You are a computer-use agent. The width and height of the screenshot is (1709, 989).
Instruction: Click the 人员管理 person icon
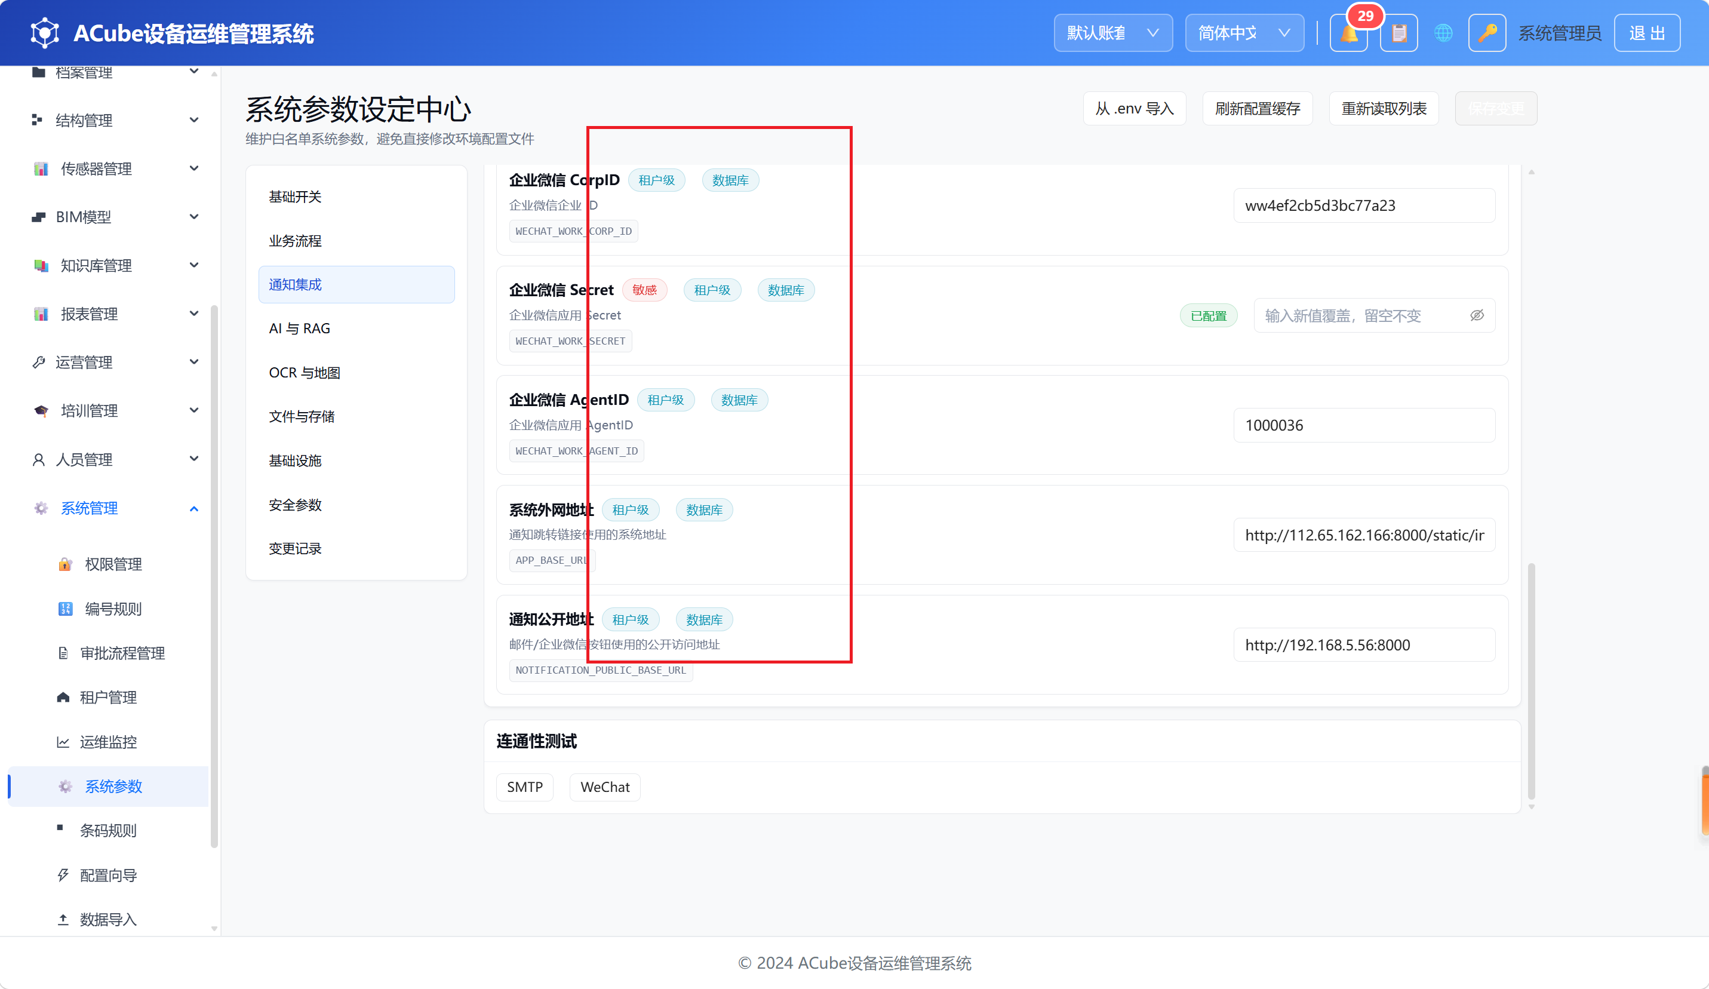[39, 460]
